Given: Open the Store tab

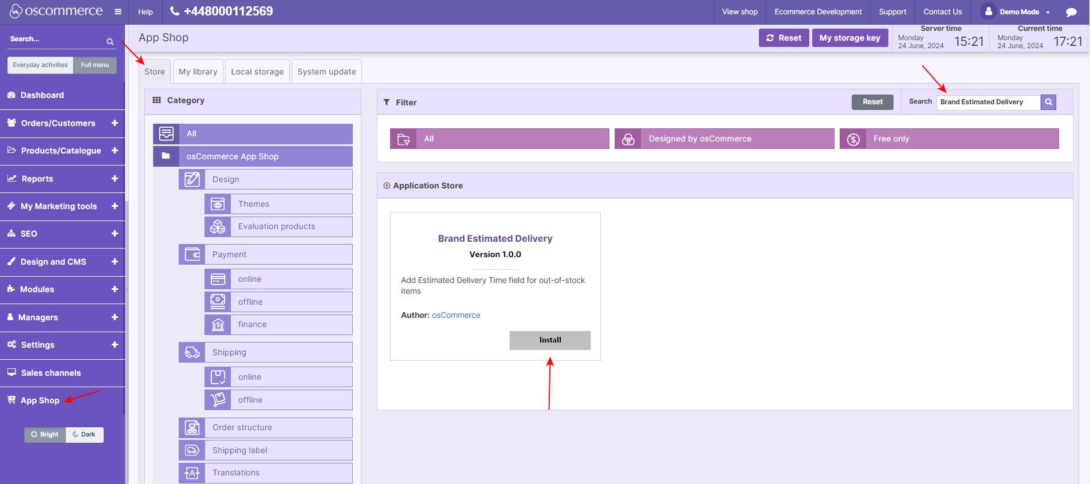Looking at the screenshot, I should click(x=155, y=72).
